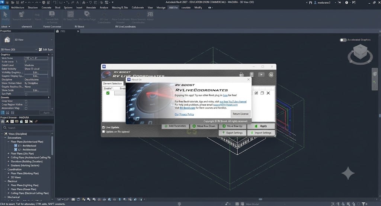Click the Text 'A' icon in quick access toolbar
Image resolution: width=381 pixels, height=206 pixels.
click(x=77, y=2)
